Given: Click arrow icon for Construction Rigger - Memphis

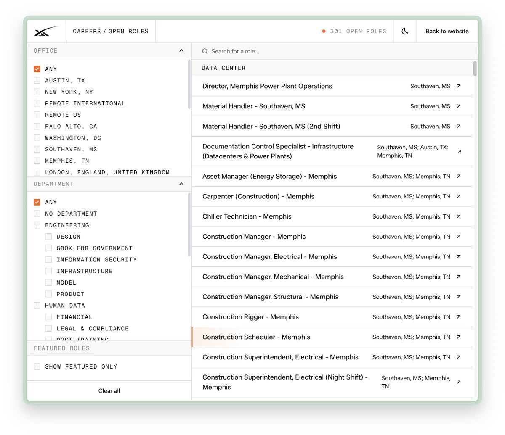Looking at the screenshot, I should pos(459,317).
